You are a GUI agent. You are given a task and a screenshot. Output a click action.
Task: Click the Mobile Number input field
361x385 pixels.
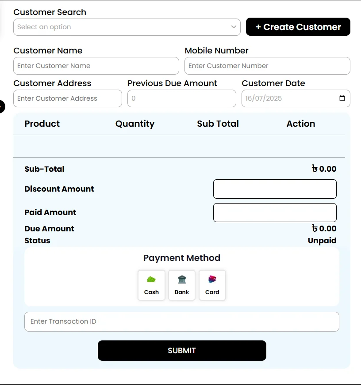[x=267, y=66]
